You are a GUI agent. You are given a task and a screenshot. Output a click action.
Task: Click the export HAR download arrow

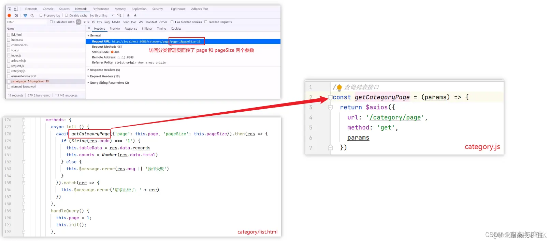coord(135,15)
